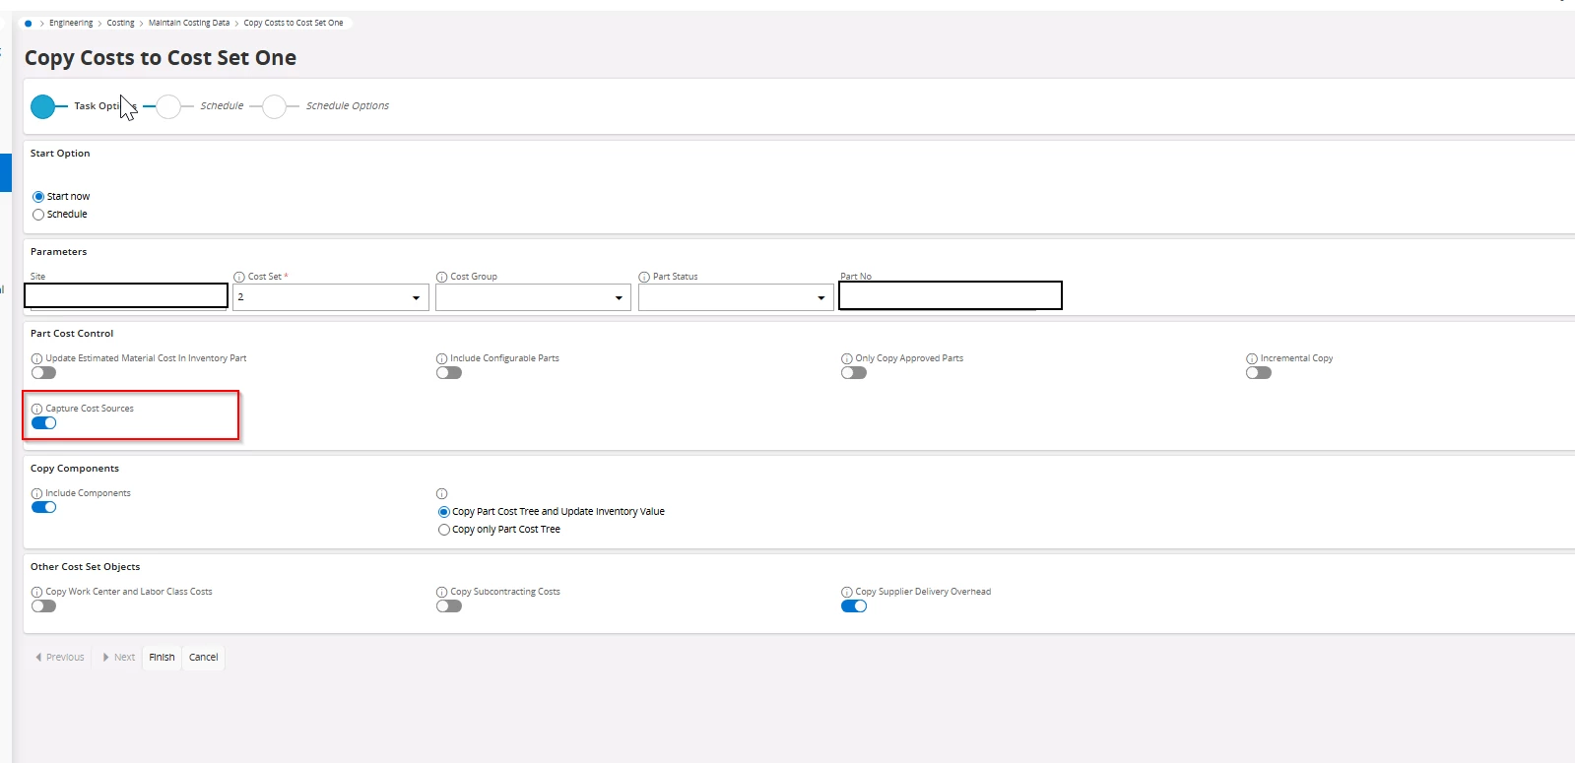Open the Cost Set dropdown
The width and height of the screenshot is (1575, 763).
click(331, 297)
